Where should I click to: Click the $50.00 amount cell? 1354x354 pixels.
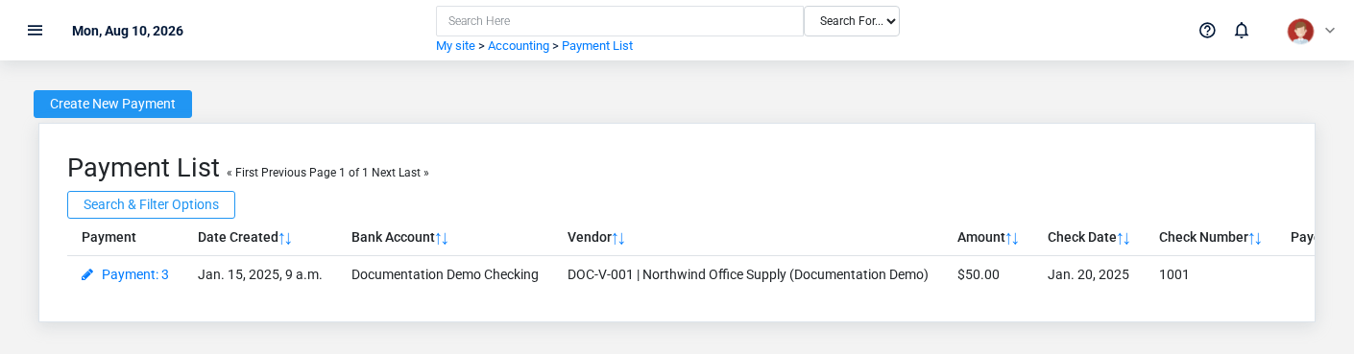979,274
